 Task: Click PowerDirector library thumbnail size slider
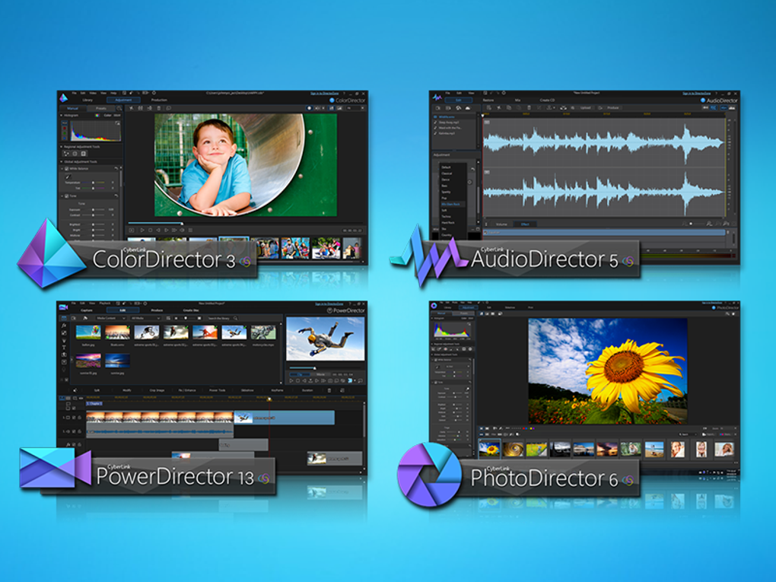186,318
